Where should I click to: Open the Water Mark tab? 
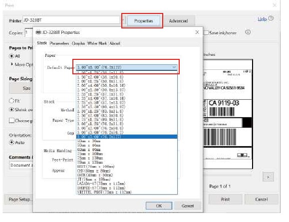coord(97,43)
